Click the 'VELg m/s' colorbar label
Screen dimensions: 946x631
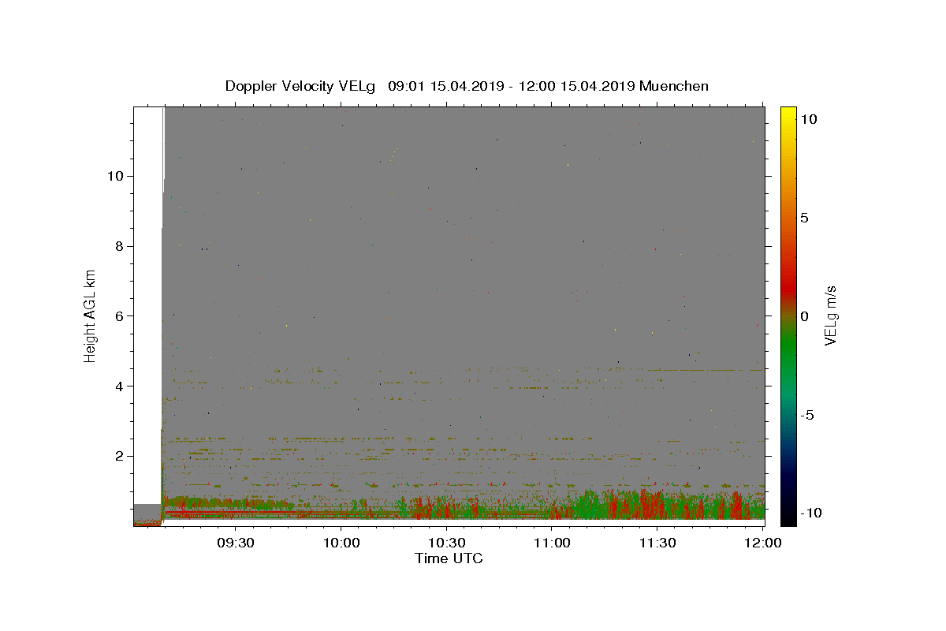(x=830, y=315)
